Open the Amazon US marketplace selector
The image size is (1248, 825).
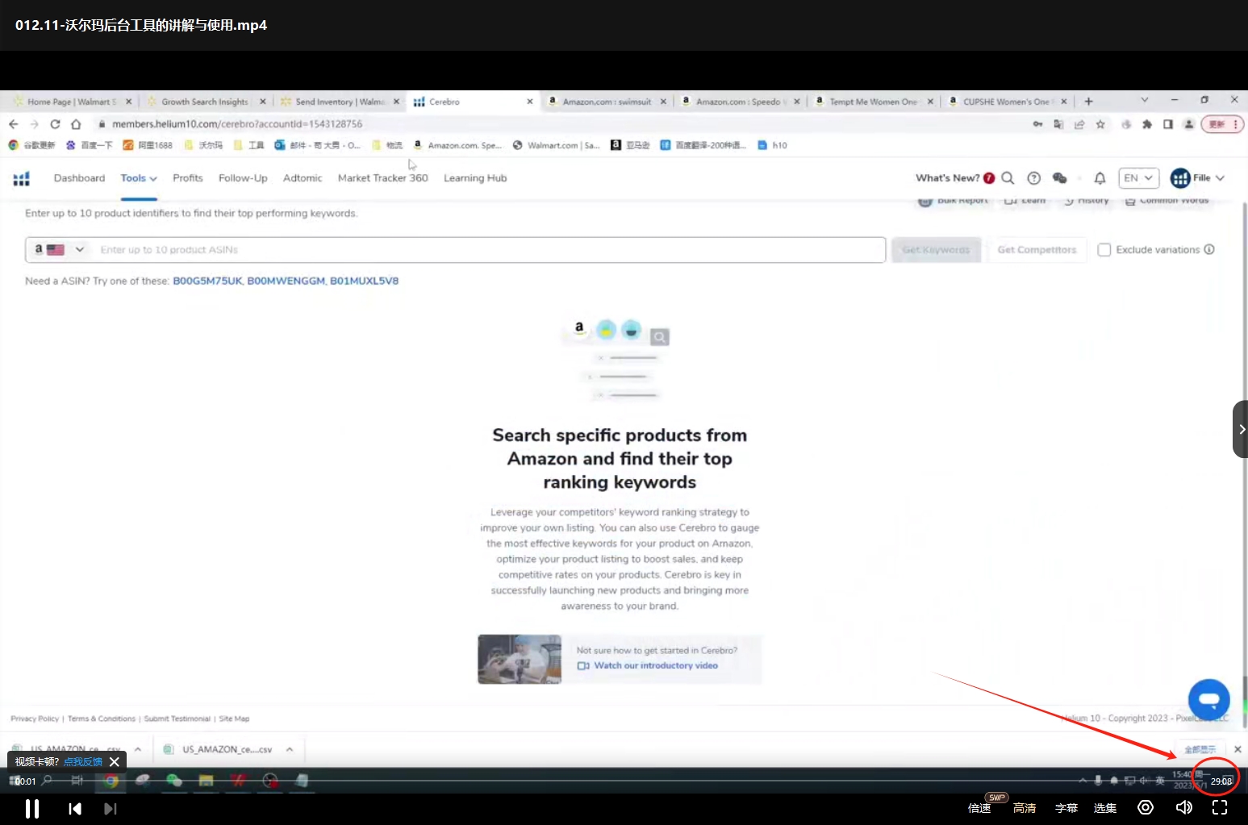[59, 250]
